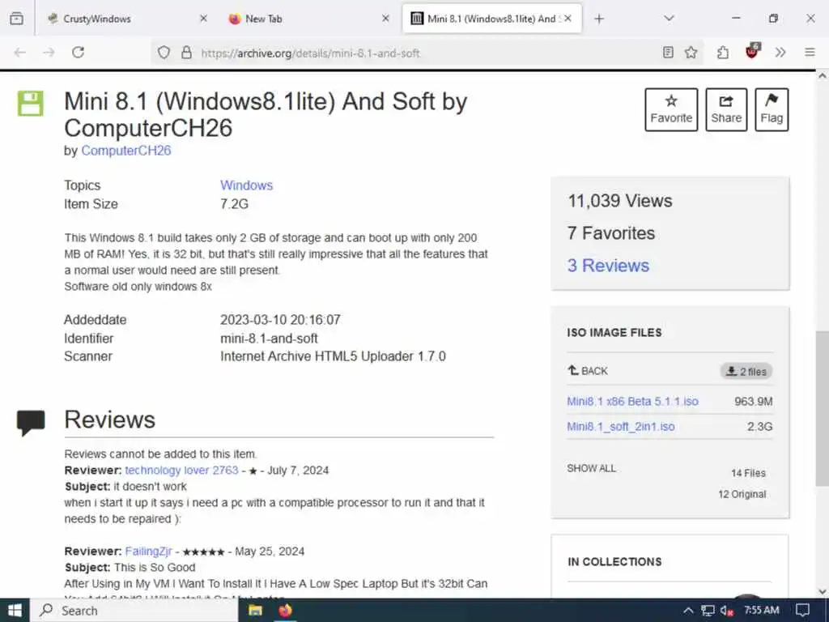The width and height of the screenshot is (829, 622).
Task: Open reviewer FailingZjr profile link
Action: 148,551
